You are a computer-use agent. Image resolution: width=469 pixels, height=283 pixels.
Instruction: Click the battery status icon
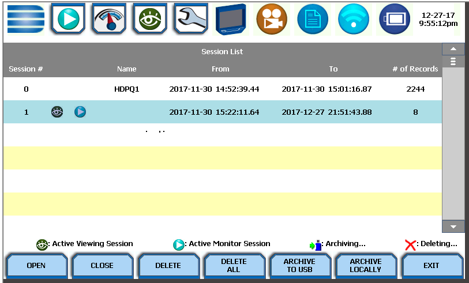click(x=395, y=20)
